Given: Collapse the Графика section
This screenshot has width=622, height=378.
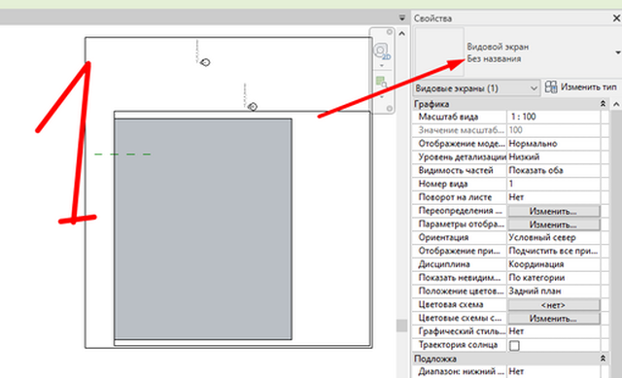Looking at the screenshot, I should pos(603,104).
